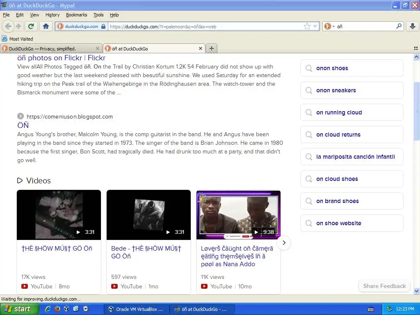Open the File menu
This screenshot has height=315, width=420.
point(6,15)
